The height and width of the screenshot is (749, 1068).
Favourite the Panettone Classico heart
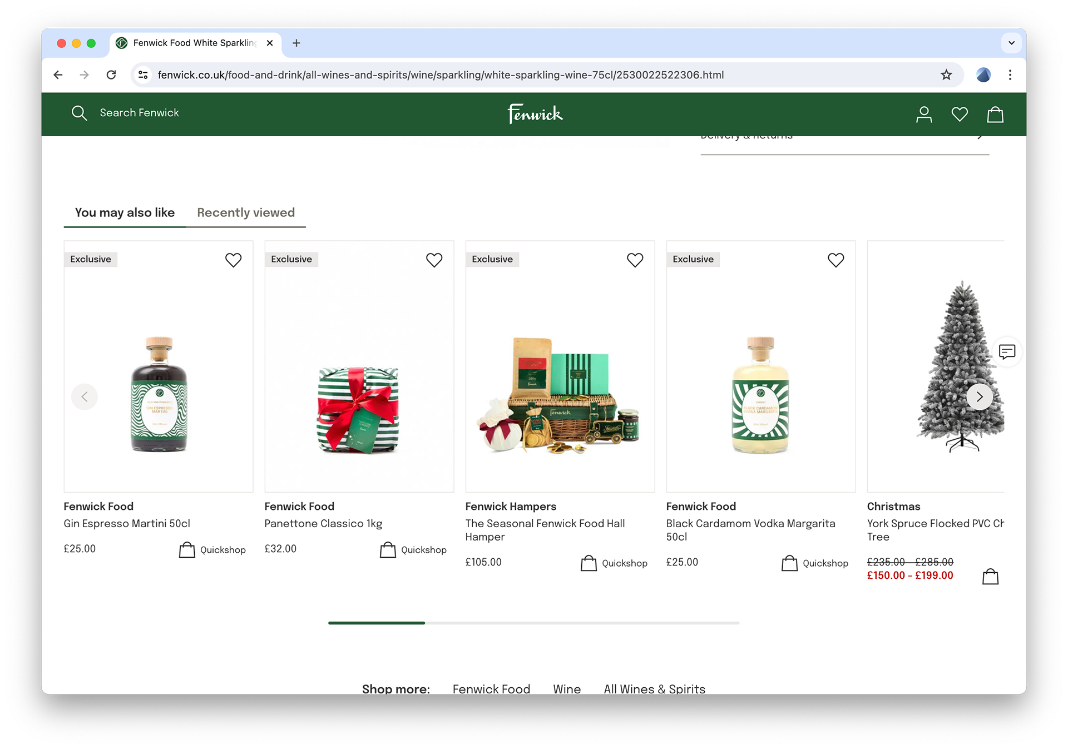[x=434, y=260]
